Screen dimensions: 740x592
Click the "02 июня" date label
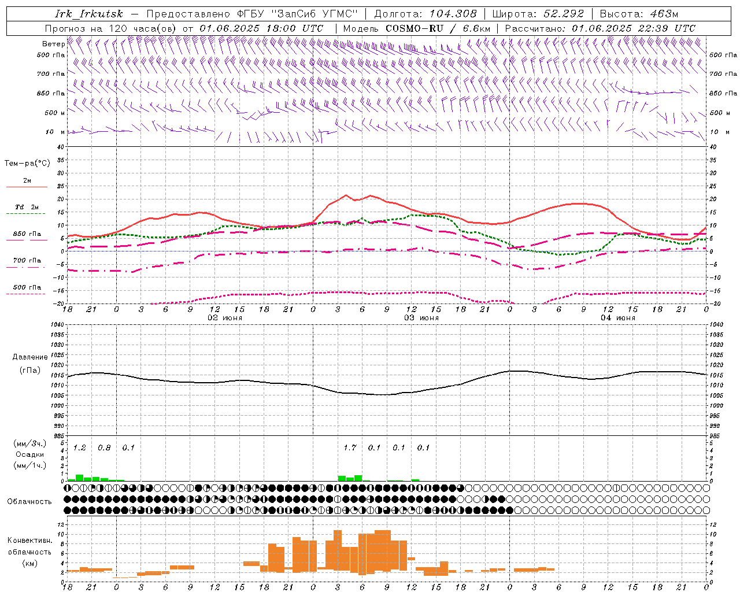[225, 317]
